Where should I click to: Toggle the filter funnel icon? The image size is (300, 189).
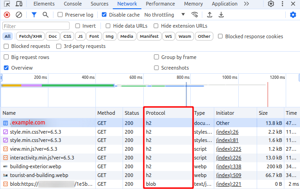tap(34, 15)
